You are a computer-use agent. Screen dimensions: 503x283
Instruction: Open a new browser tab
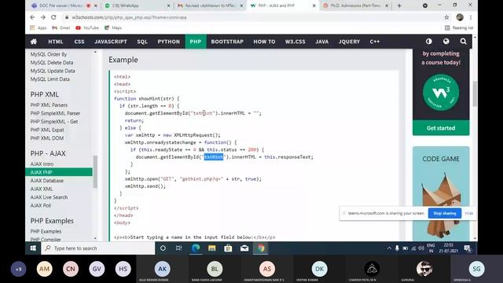tap(399, 6)
